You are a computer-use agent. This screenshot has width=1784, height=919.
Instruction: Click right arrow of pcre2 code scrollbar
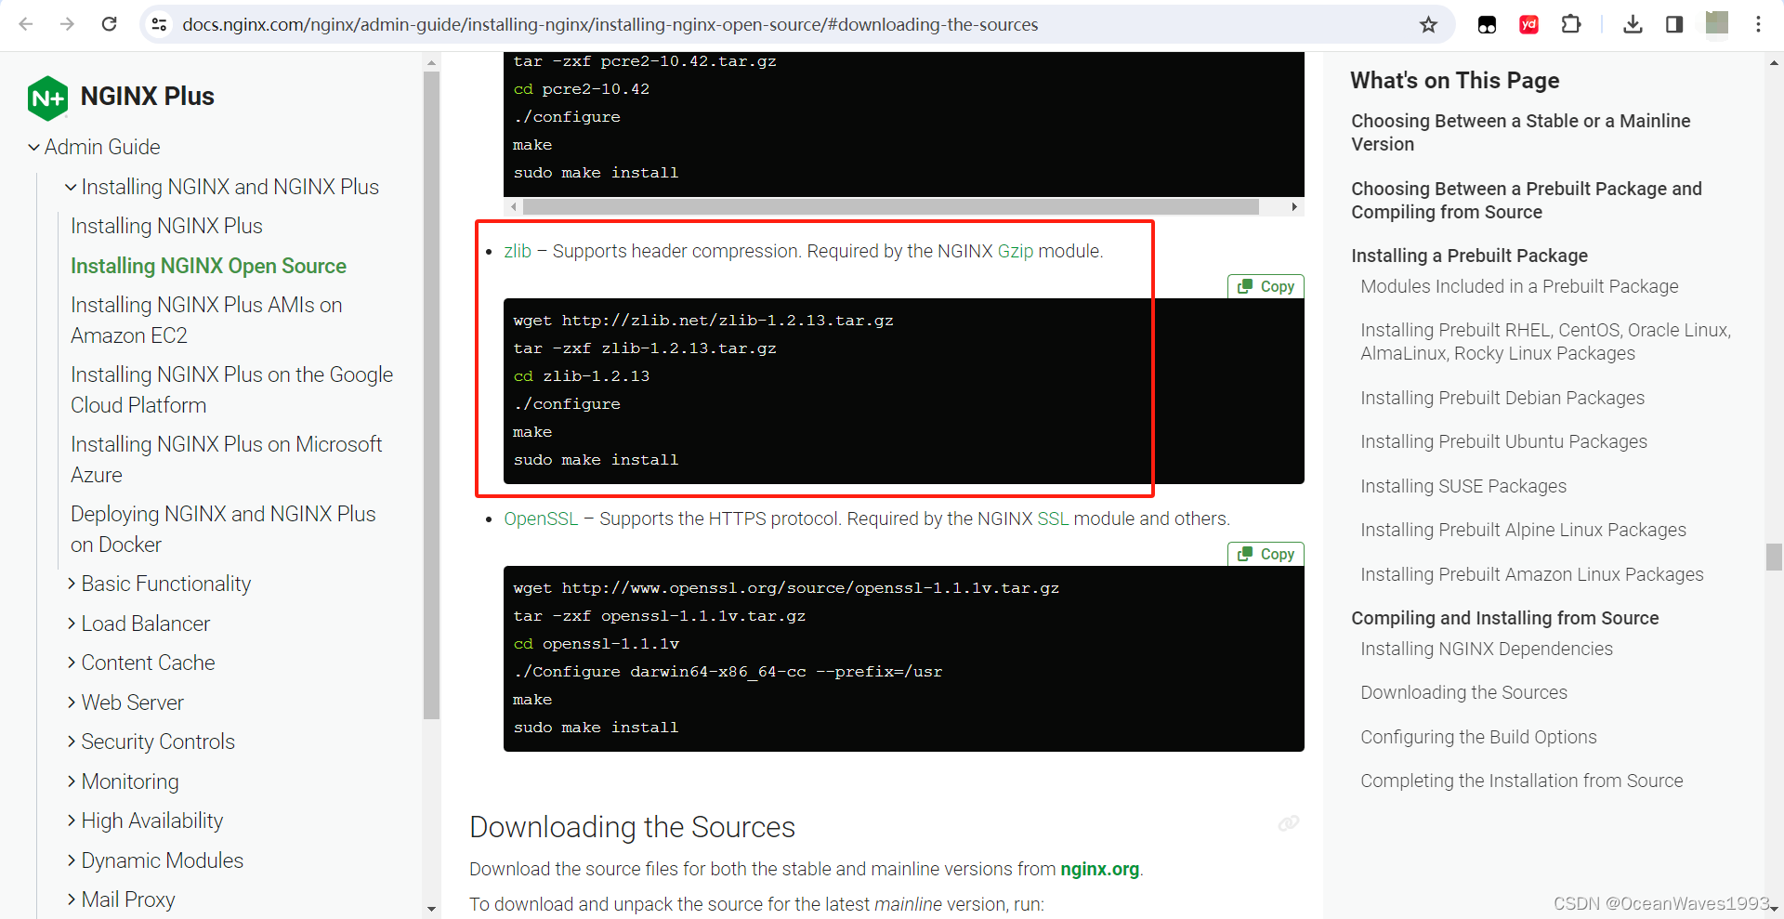(x=1294, y=206)
